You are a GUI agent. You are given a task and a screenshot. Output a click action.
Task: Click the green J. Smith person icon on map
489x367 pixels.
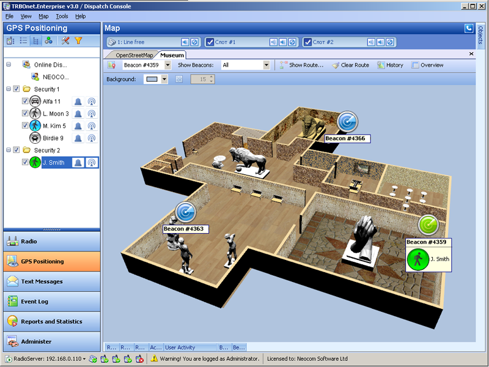click(x=417, y=259)
